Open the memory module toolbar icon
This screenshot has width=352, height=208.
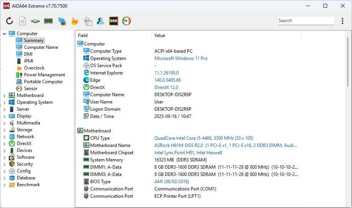pyautogui.click(x=48, y=21)
